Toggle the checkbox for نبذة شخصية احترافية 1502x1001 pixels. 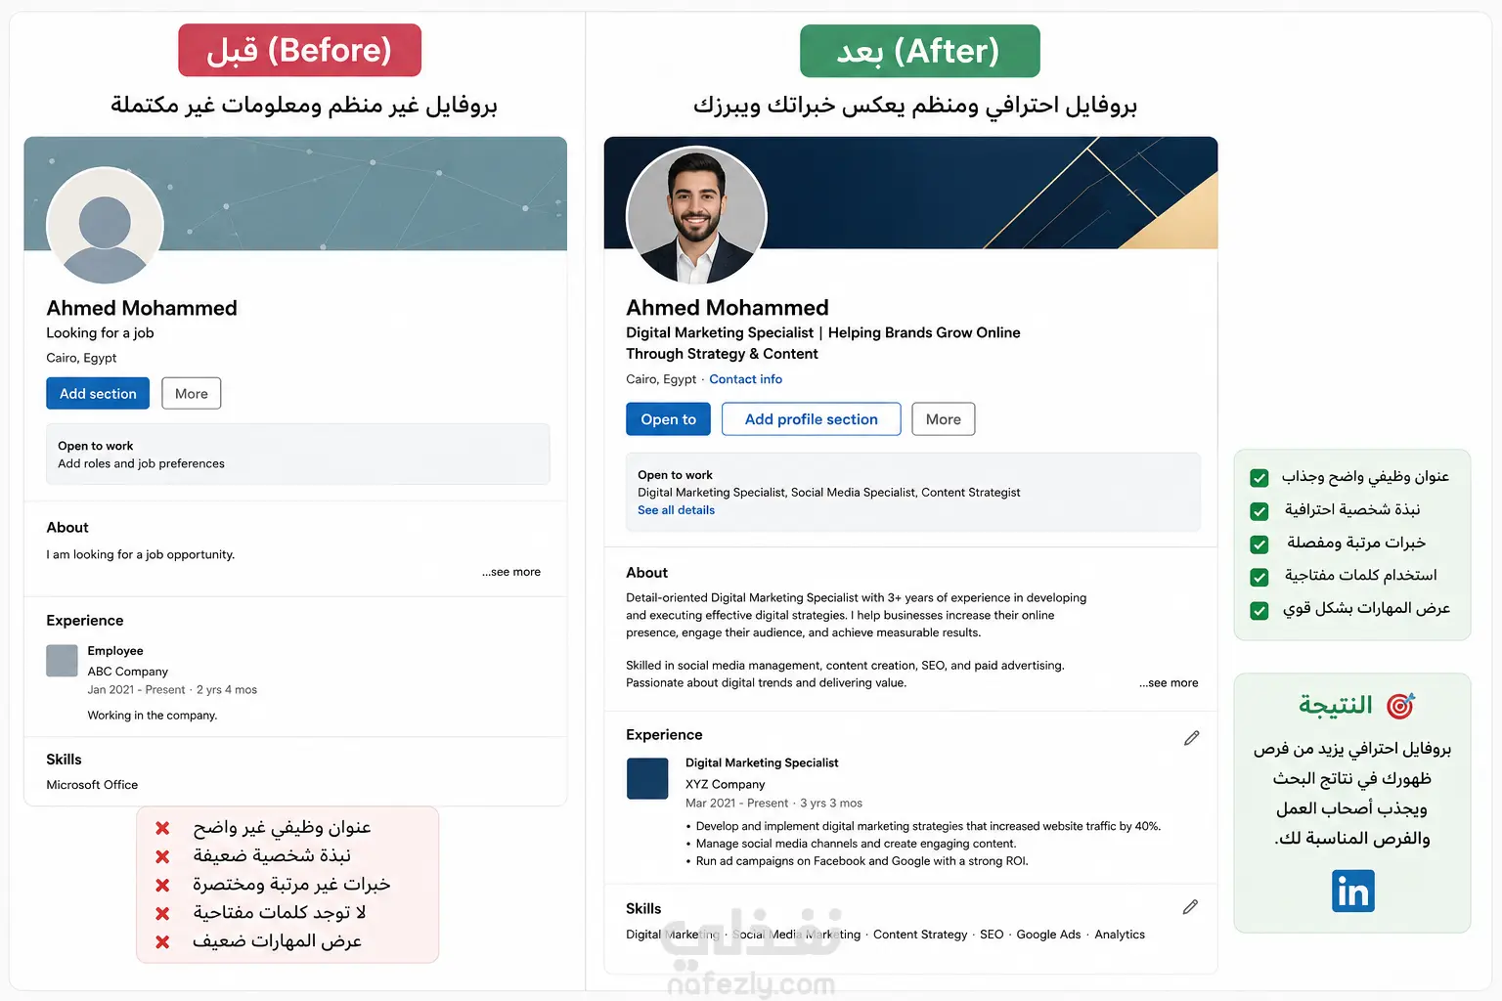(1259, 511)
